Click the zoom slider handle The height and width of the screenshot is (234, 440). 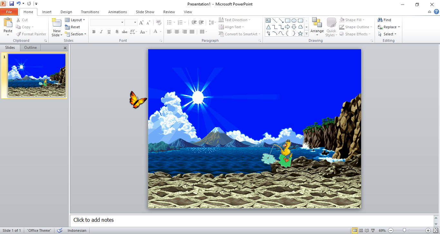404,230
